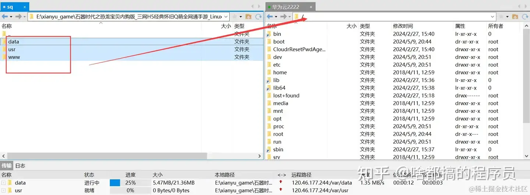Sort local files by 类型 column
The image size is (530, 195).
pos(239,26)
